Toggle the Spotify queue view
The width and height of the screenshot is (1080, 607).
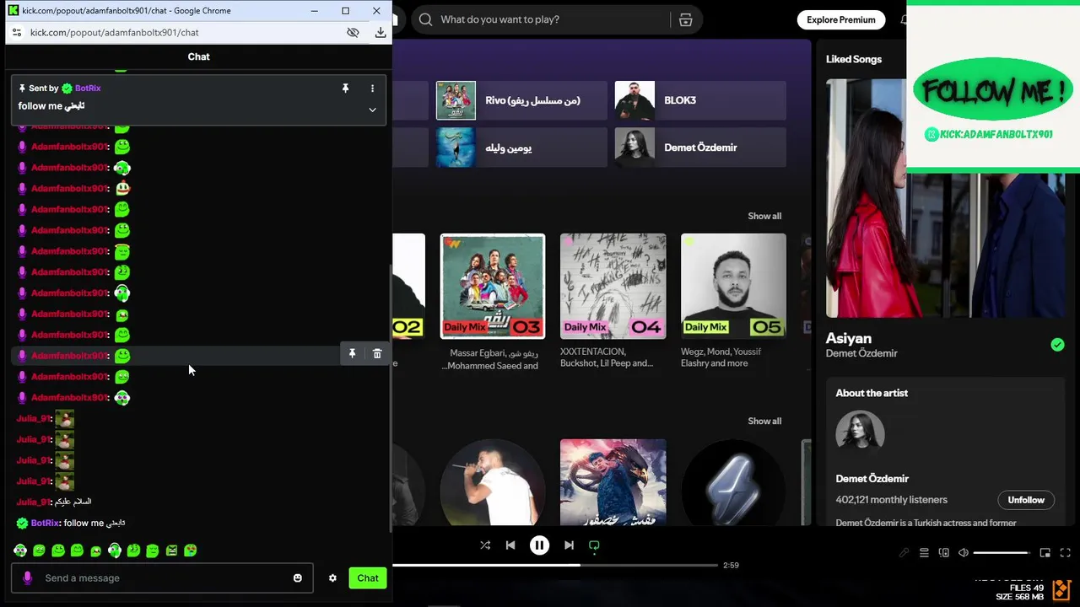pyautogui.click(x=924, y=553)
